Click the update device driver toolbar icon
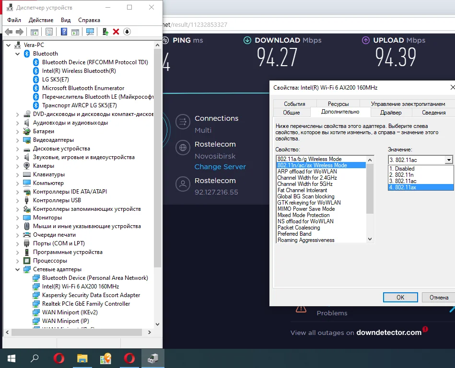 click(x=105, y=32)
